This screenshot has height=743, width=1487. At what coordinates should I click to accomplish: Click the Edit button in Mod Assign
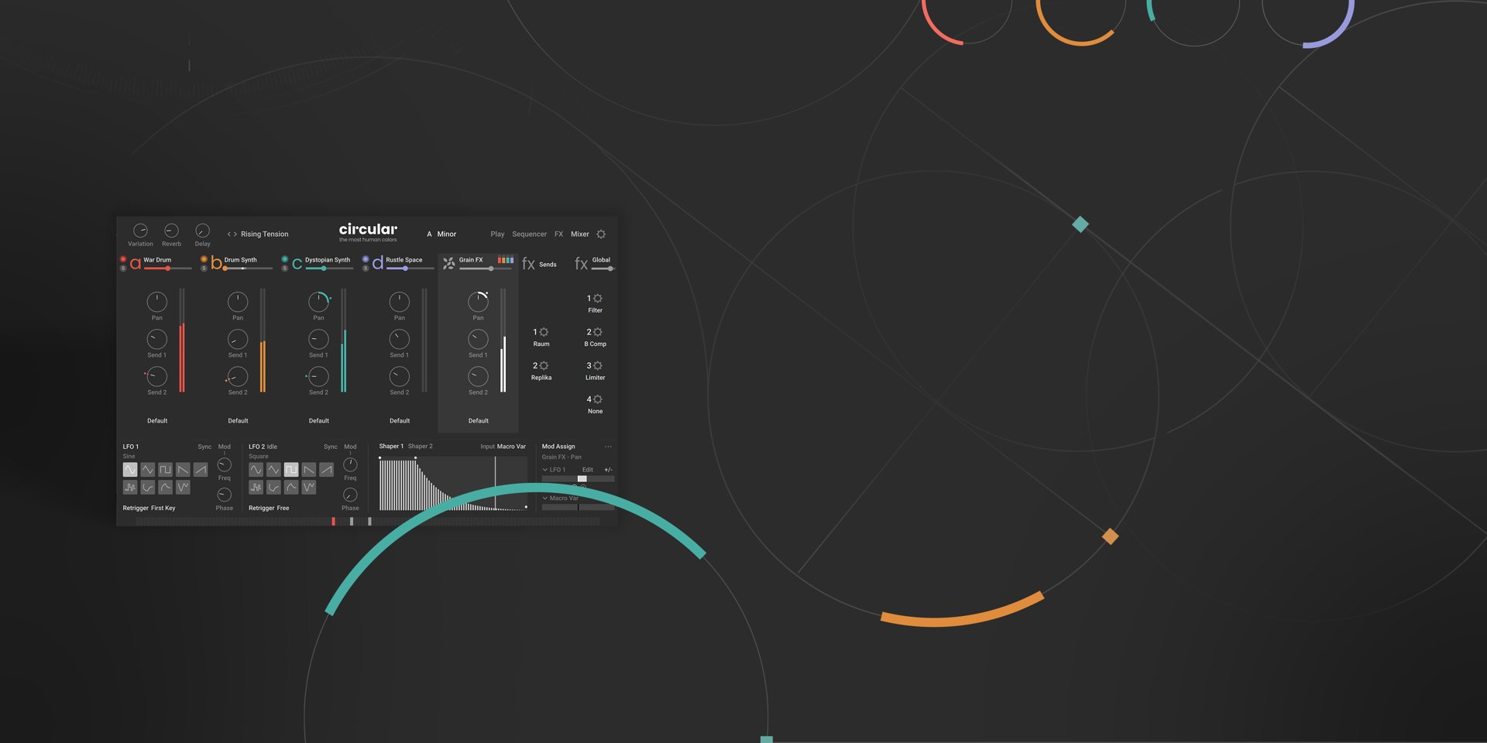(588, 470)
